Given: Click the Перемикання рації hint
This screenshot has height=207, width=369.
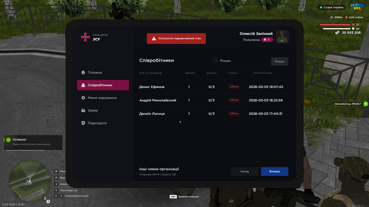Looking at the screenshot, I should coord(71,196).
